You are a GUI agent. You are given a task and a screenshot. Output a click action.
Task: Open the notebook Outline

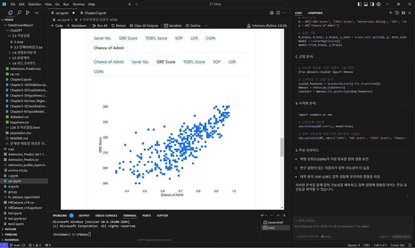pos(193,26)
